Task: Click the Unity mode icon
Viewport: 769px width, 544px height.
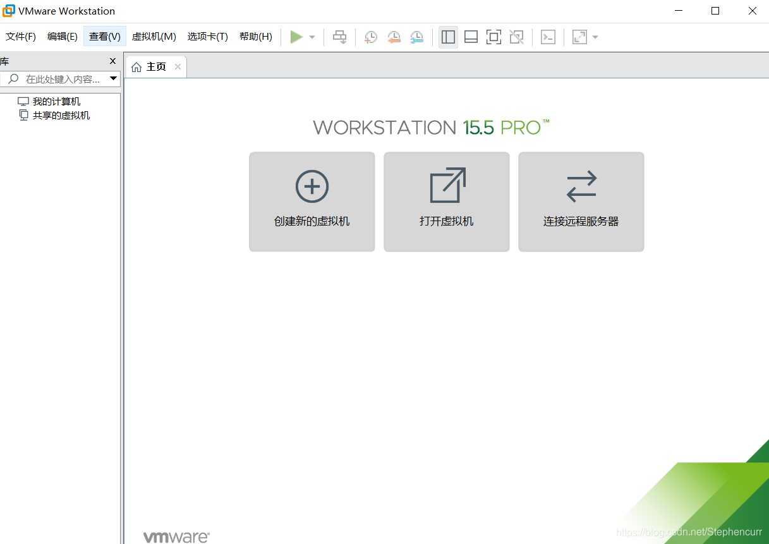Action: pyautogui.click(x=516, y=37)
